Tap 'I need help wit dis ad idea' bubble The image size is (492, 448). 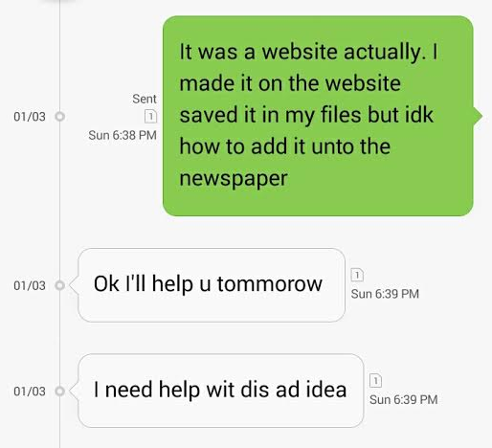[x=221, y=391]
